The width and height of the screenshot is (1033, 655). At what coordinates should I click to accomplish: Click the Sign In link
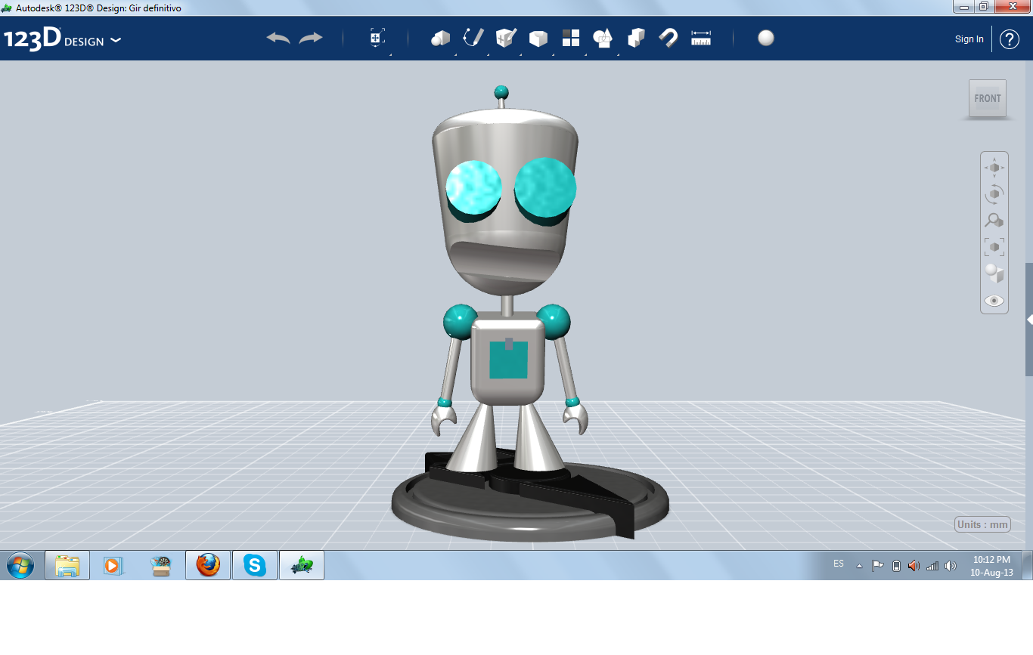[x=969, y=39]
